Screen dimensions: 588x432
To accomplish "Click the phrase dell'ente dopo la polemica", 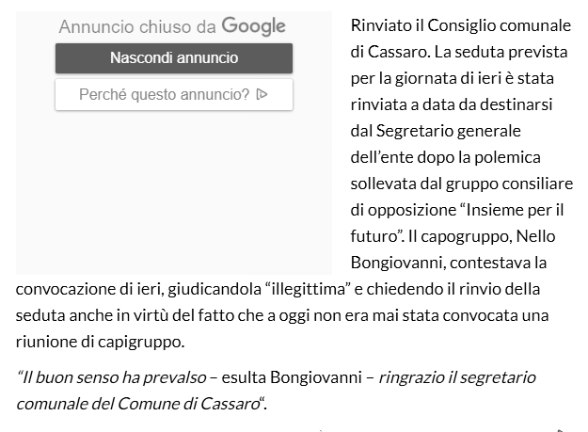I will (x=446, y=157).
